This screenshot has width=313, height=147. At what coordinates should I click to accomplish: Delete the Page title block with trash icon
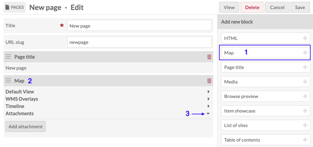pos(209,57)
